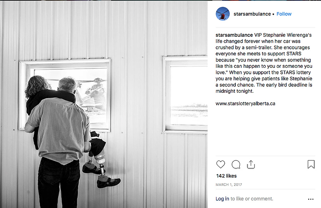Click the 'to like or comment' prompt
This screenshot has height=208, width=321.
tap(252, 199)
